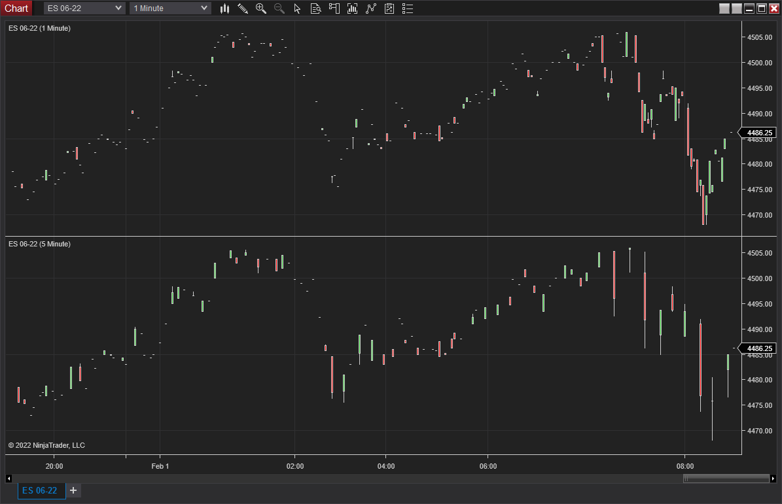Click the 02:00 time axis label
The image size is (782, 504).
click(294, 466)
